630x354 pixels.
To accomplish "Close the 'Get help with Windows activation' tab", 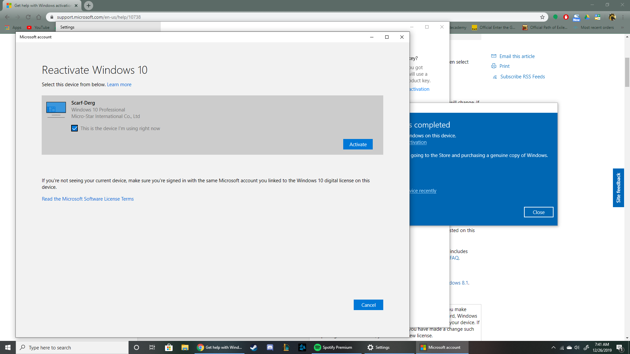I will click(x=76, y=6).
